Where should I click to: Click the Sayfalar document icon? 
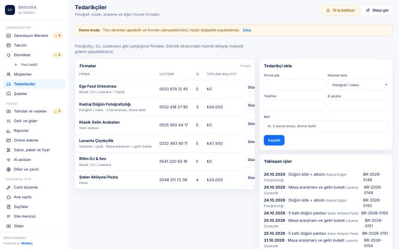[8, 207]
